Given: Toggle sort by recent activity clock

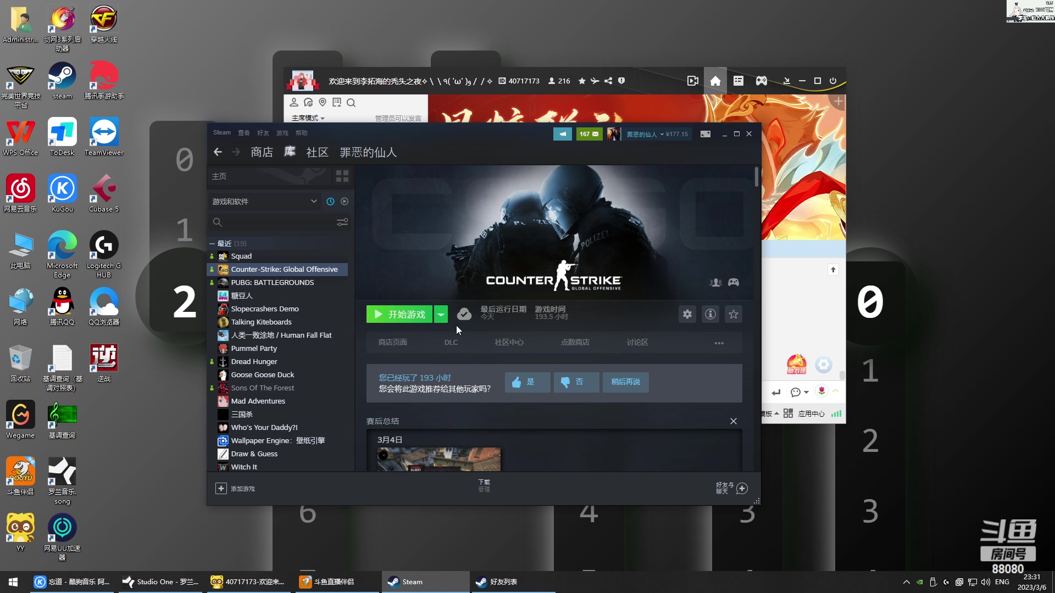Looking at the screenshot, I should (330, 202).
